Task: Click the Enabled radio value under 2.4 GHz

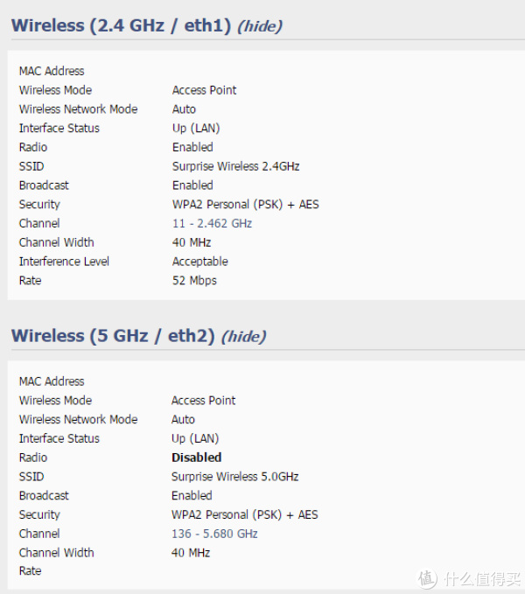Action: point(192,147)
